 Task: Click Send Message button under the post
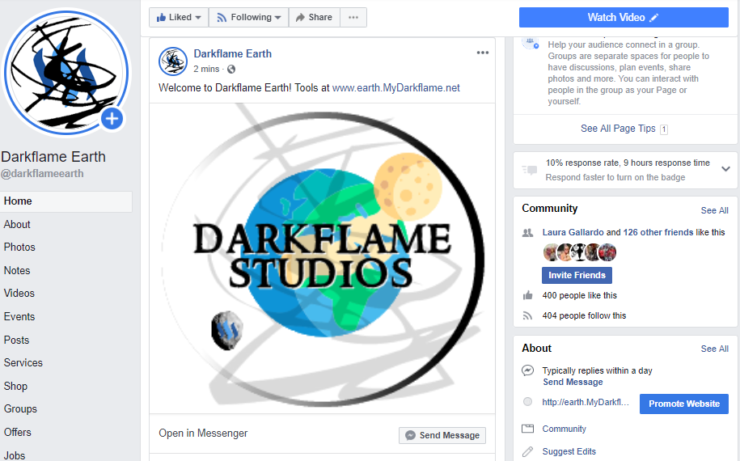(442, 435)
